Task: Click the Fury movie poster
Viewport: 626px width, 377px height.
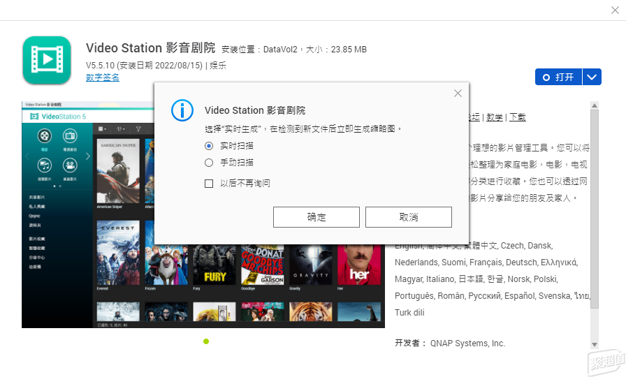Action: tap(214, 265)
